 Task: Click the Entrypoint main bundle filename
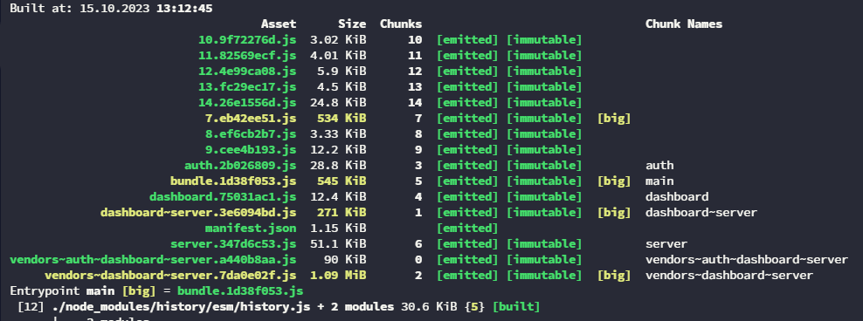click(x=240, y=290)
